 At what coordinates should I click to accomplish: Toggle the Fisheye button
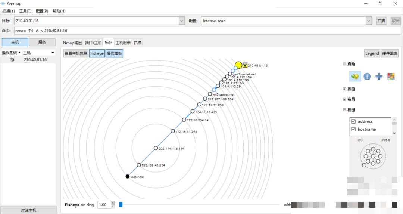(97, 53)
